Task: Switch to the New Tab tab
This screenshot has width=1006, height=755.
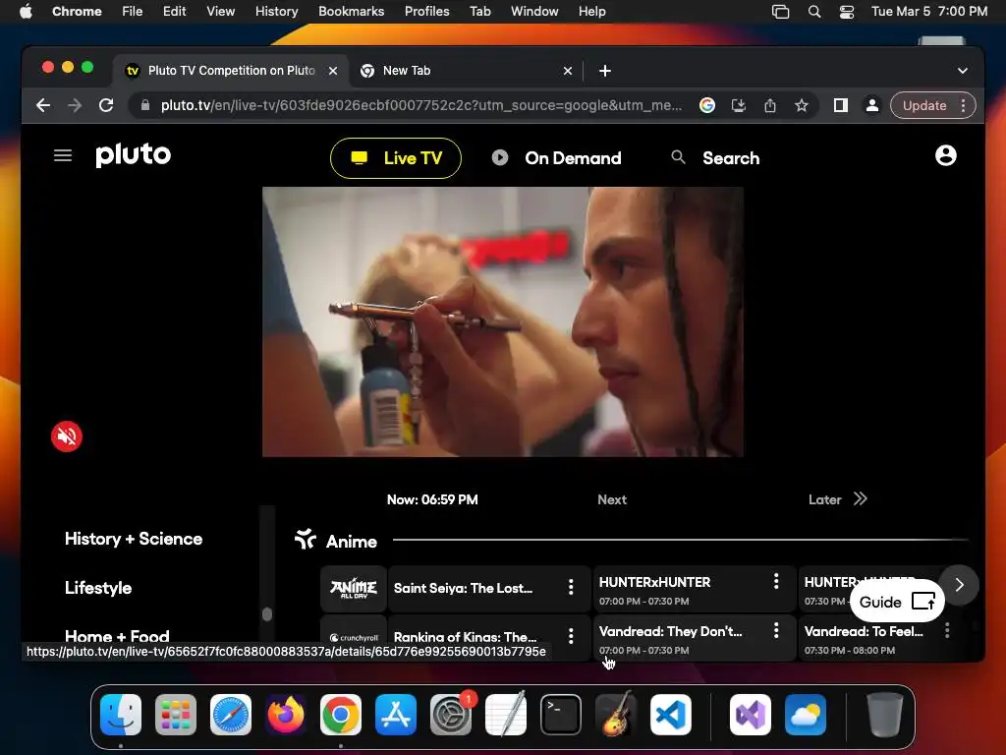Action: click(465, 71)
